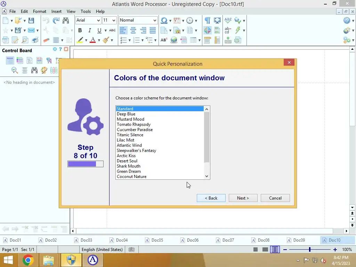Open the Tools menu
This screenshot has width=356, height=267.
tap(86, 11)
